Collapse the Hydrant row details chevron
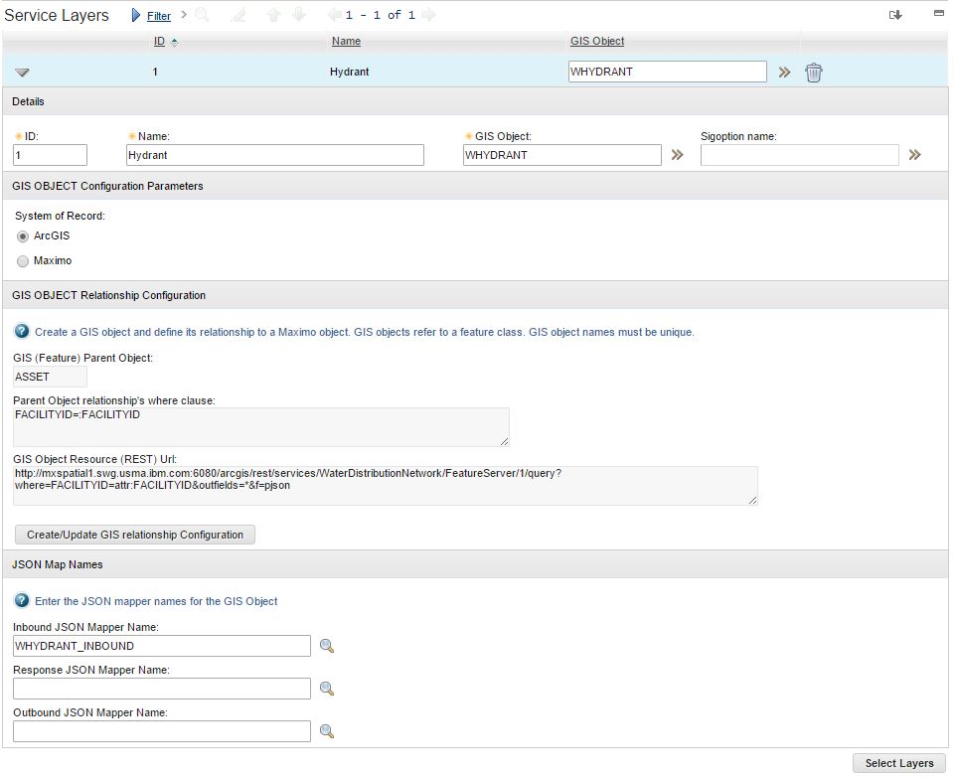Image resolution: width=956 pixels, height=777 pixels. click(22, 72)
